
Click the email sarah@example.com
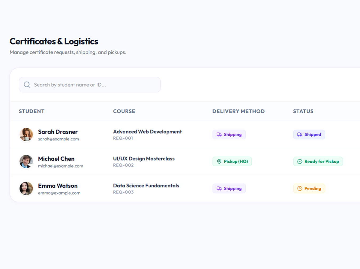(x=58, y=139)
